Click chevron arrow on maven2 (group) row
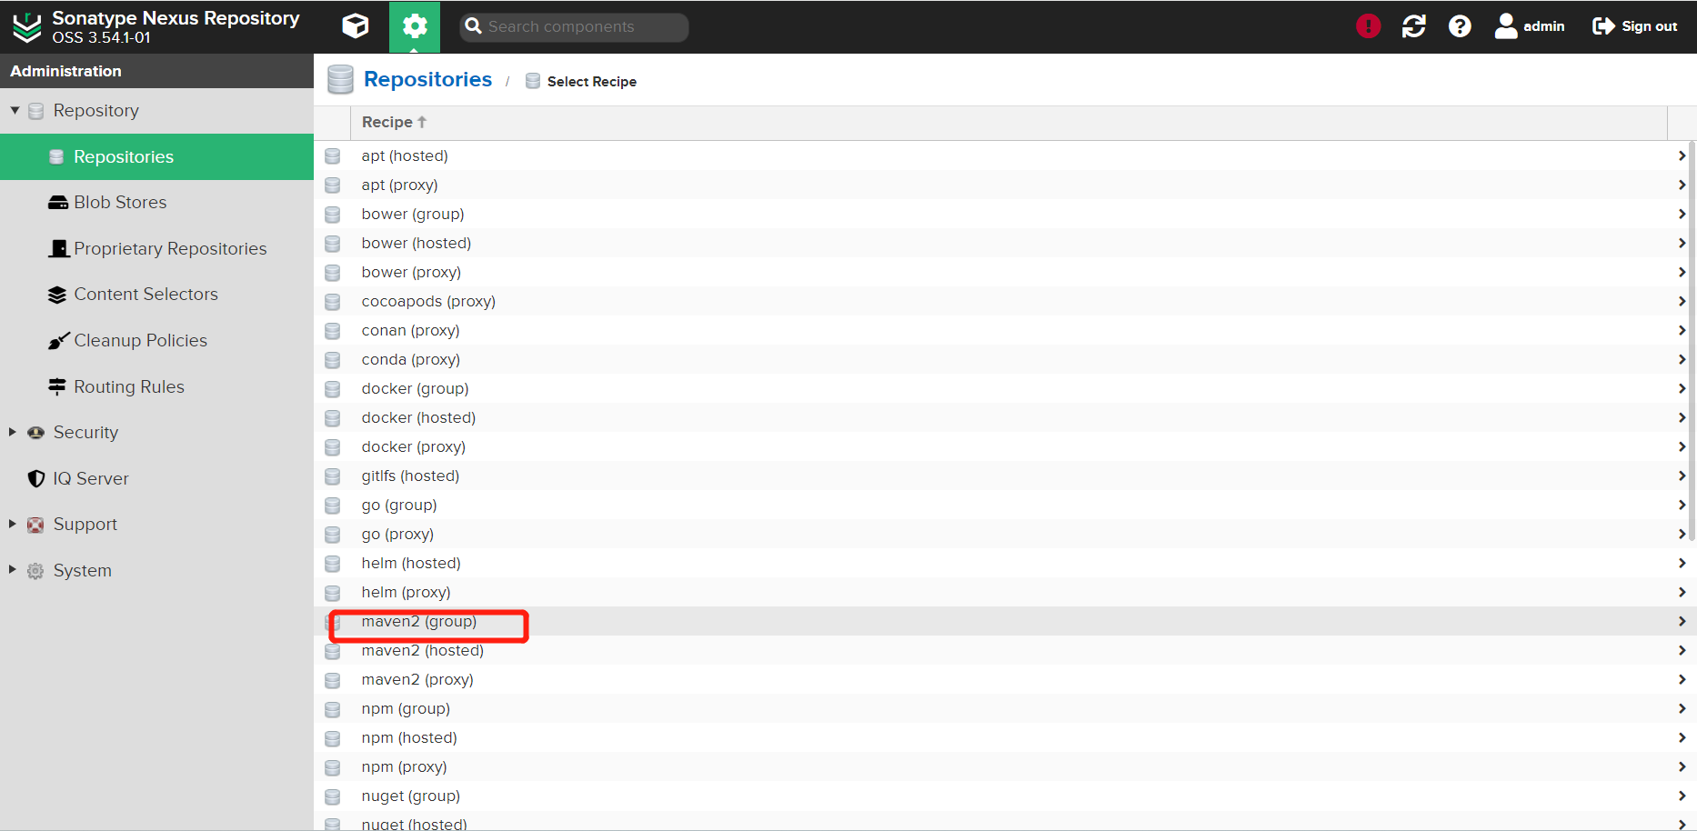The width and height of the screenshot is (1697, 831). tap(1682, 621)
